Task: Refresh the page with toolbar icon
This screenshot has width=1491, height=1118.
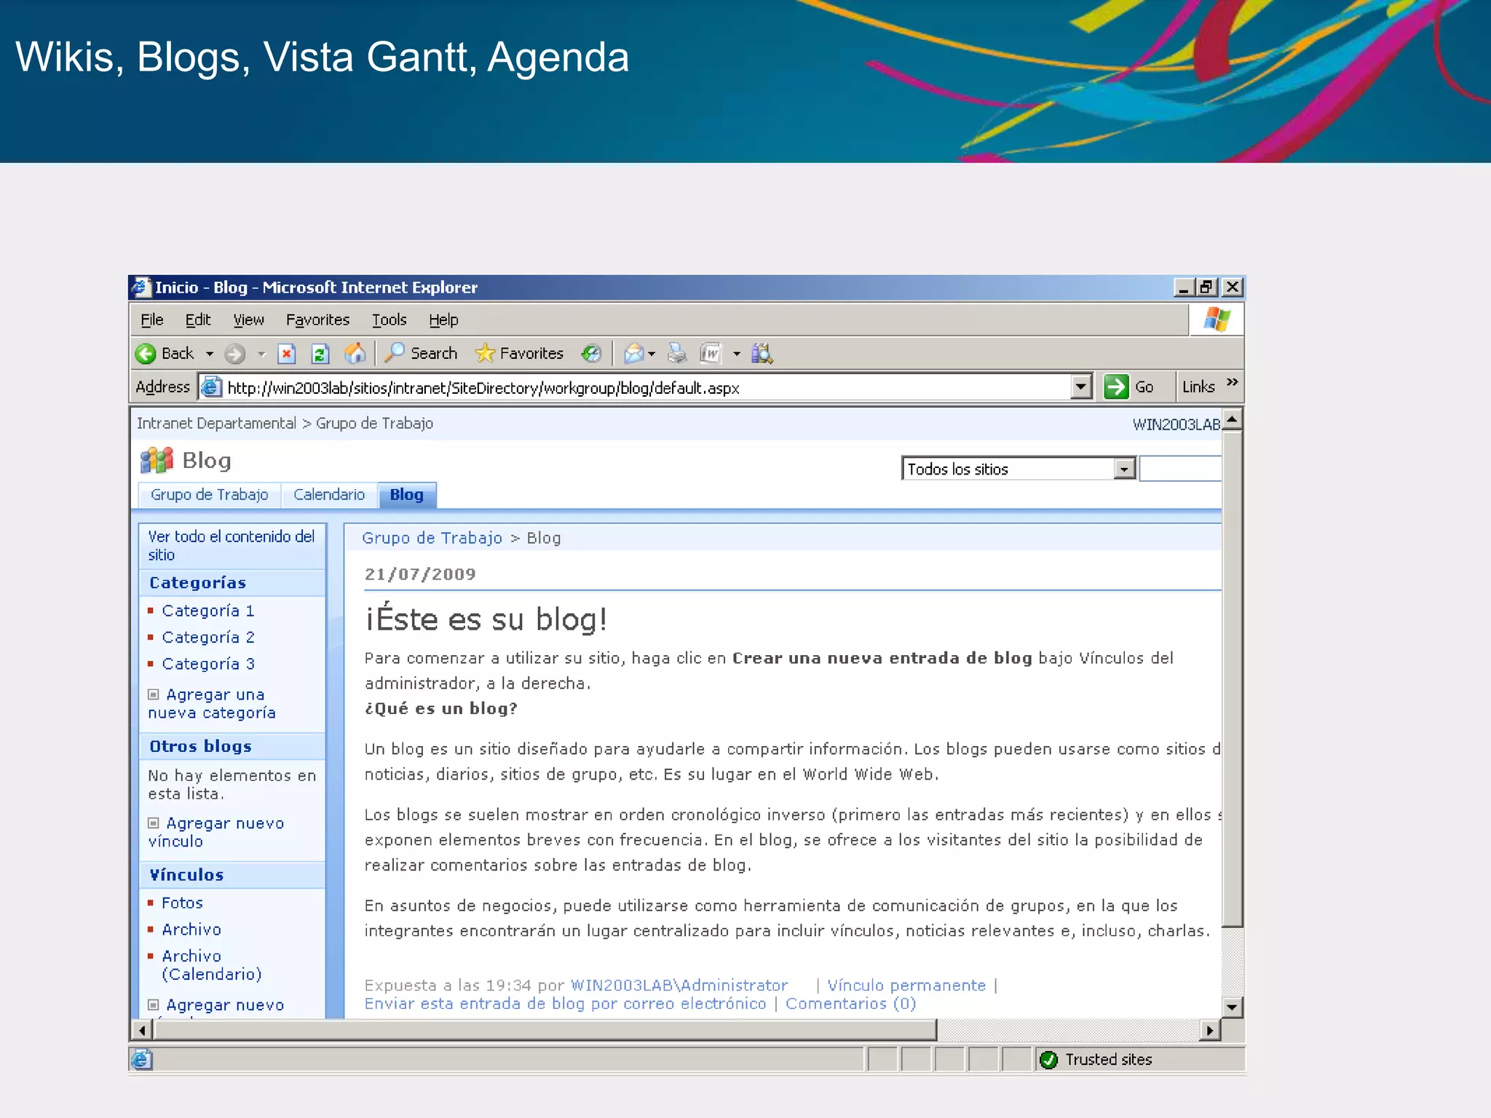Action: coord(320,354)
